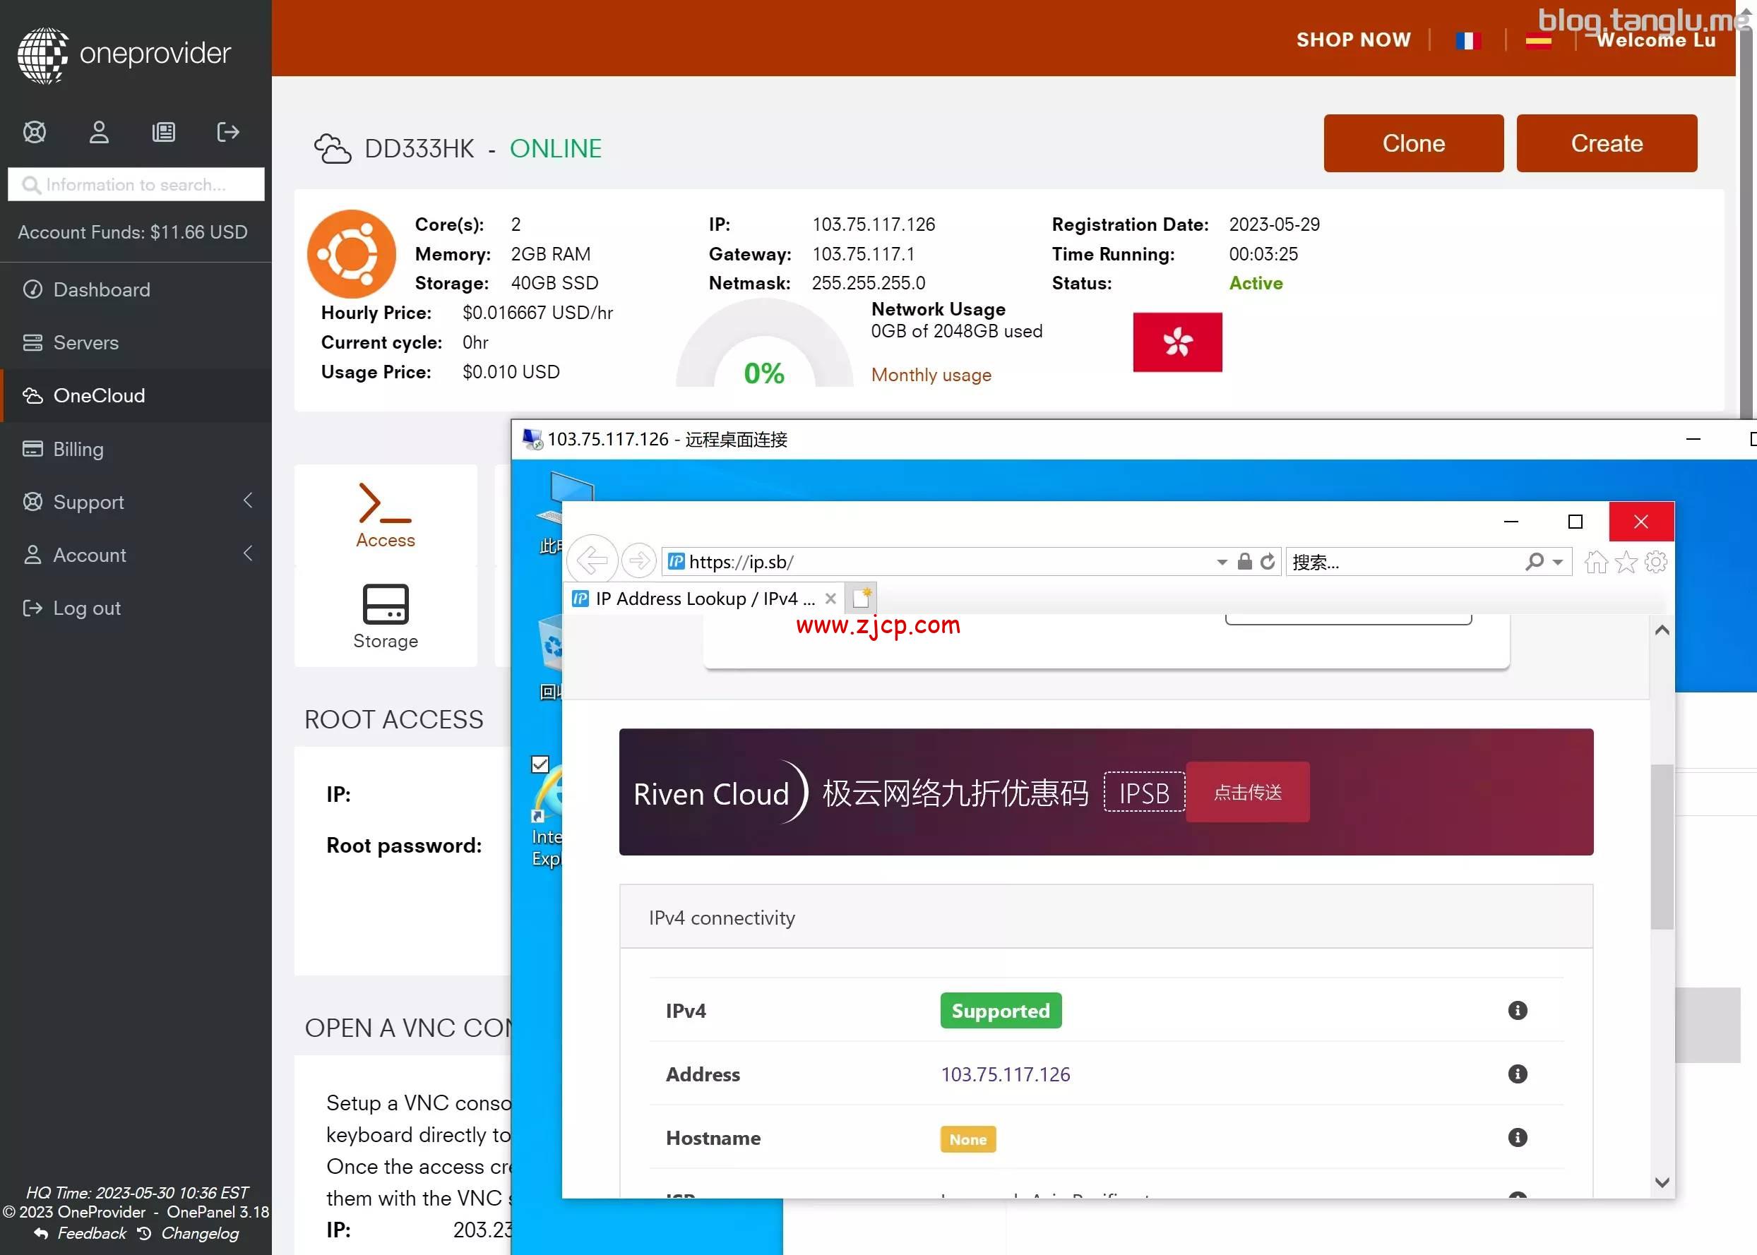Click the sign-out arrow icon in sidebar top row
The height and width of the screenshot is (1255, 1757).
pyautogui.click(x=228, y=132)
